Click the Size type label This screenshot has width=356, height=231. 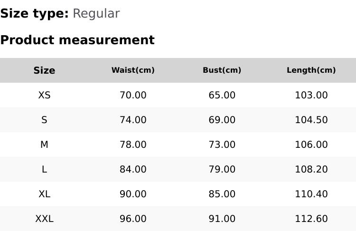pos(34,13)
